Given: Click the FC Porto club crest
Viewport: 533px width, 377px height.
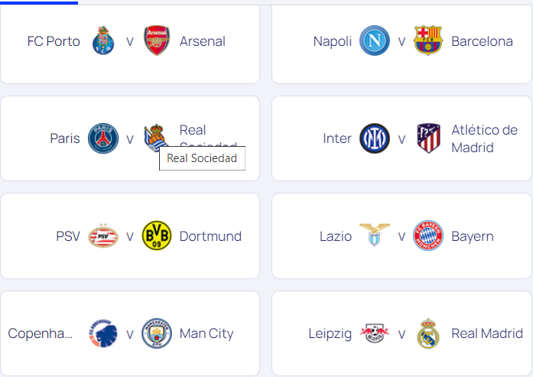Looking at the screenshot, I should (x=103, y=41).
